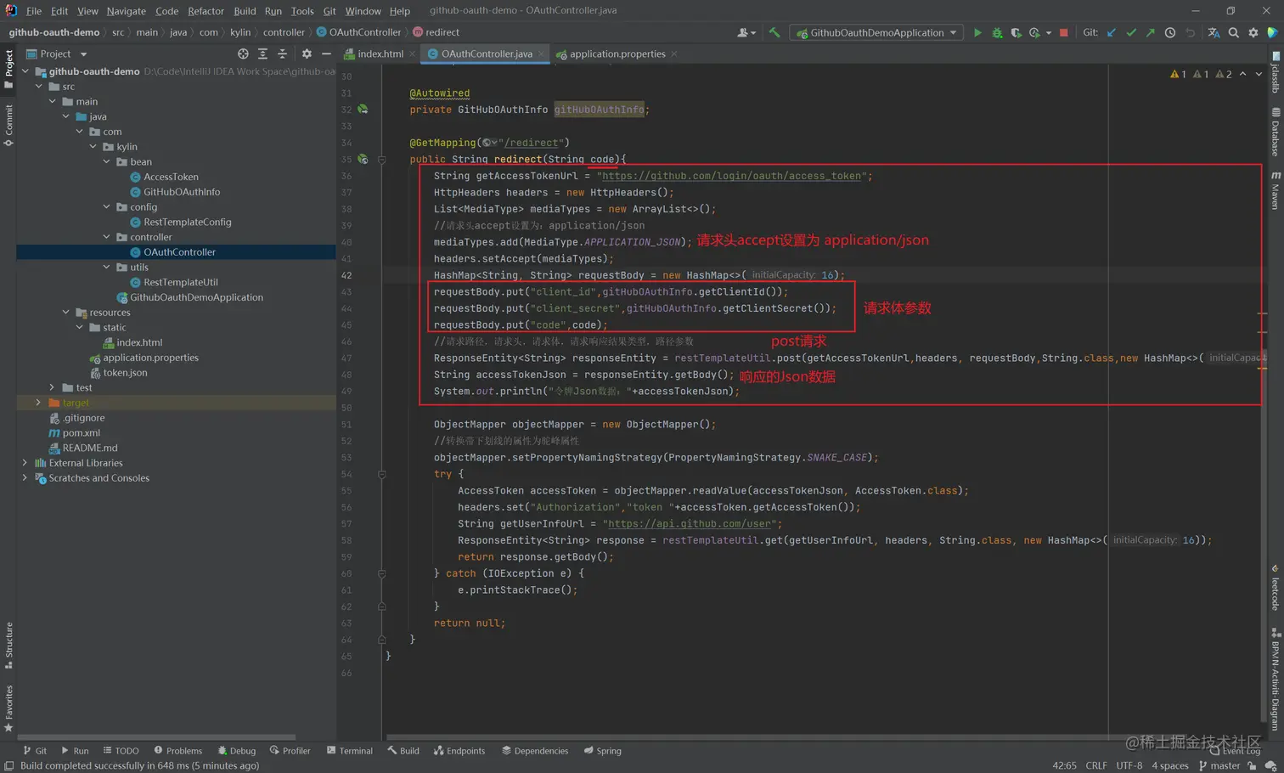Viewport: 1284px width, 773px height.
Task: Click the Git update project arrow icon
Action: pos(1112,32)
